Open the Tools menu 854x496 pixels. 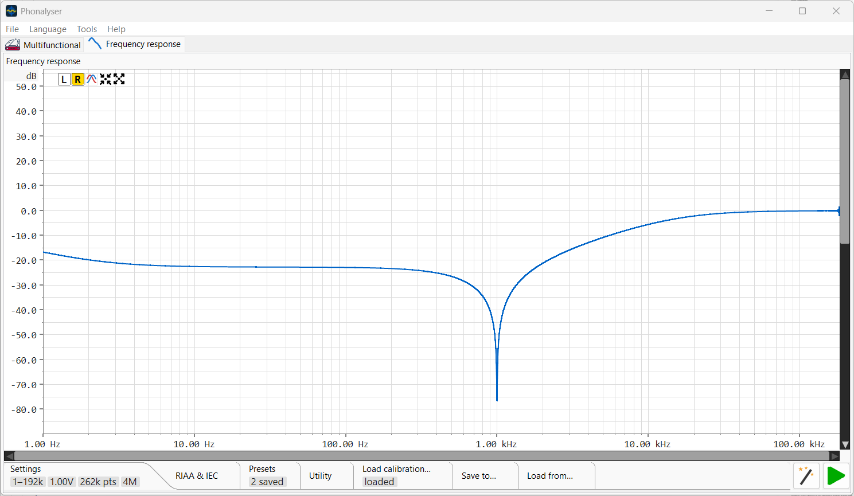pos(87,29)
